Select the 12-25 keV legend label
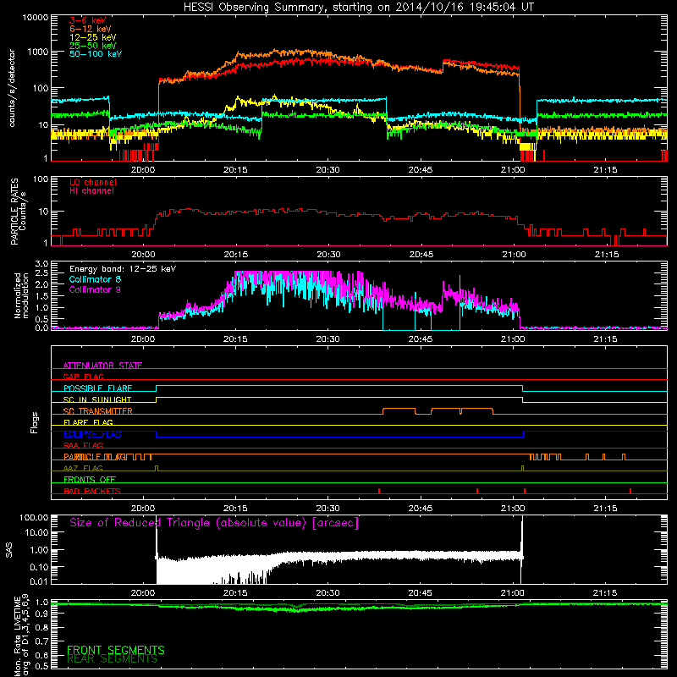Image resolution: width=677 pixels, height=677 pixels. pos(93,37)
